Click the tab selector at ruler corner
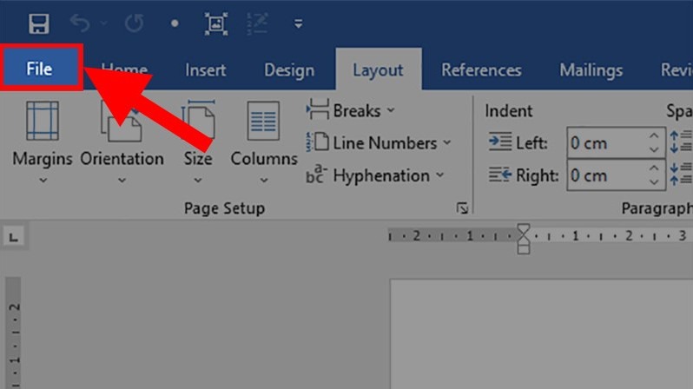Screen dimensions: 693x389 [x=15, y=236]
